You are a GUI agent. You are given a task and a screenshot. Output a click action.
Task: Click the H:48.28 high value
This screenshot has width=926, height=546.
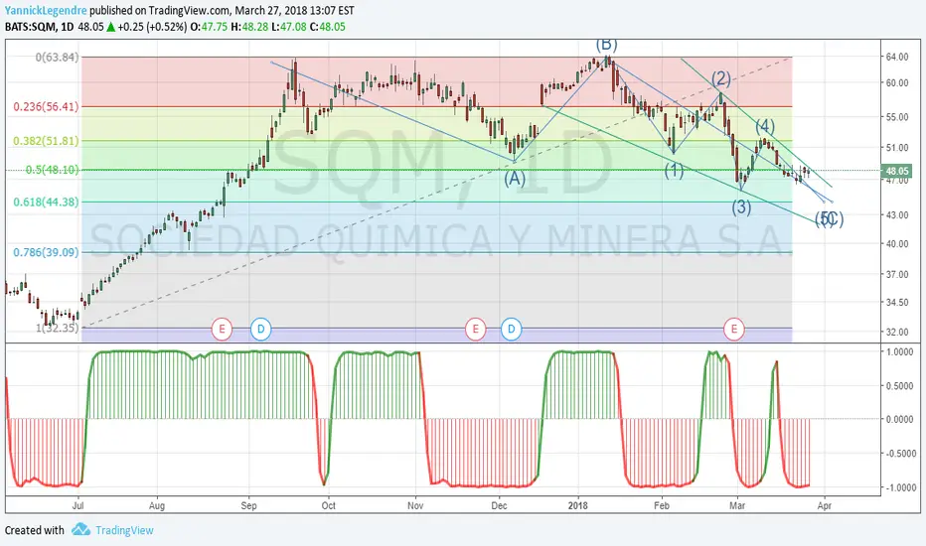point(249,27)
